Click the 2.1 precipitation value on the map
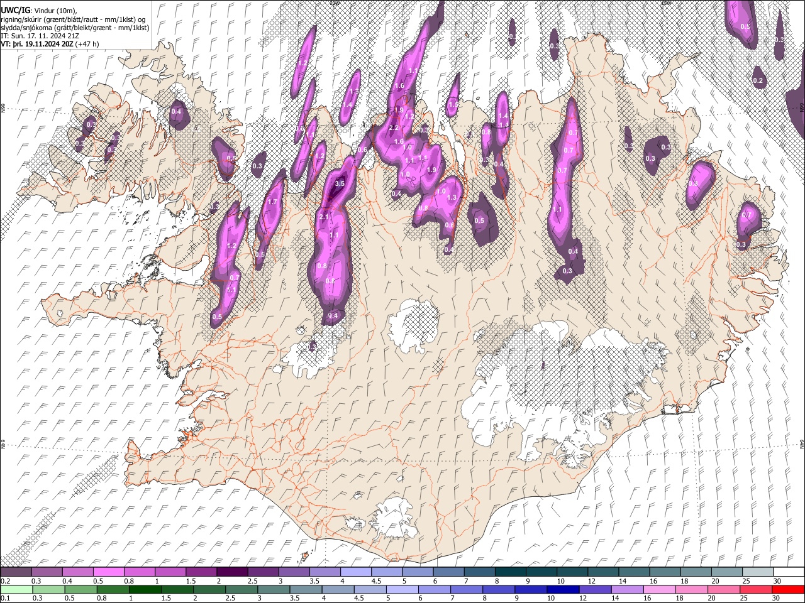This screenshot has width=805, height=603. pos(325,217)
